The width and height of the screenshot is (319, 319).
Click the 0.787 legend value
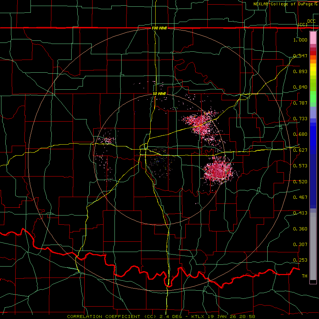point(300,103)
